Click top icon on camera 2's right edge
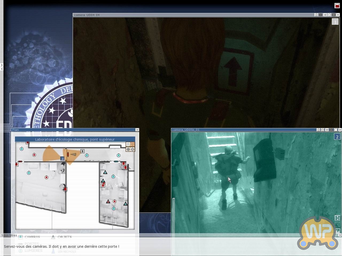 click(x=337, y=218)
